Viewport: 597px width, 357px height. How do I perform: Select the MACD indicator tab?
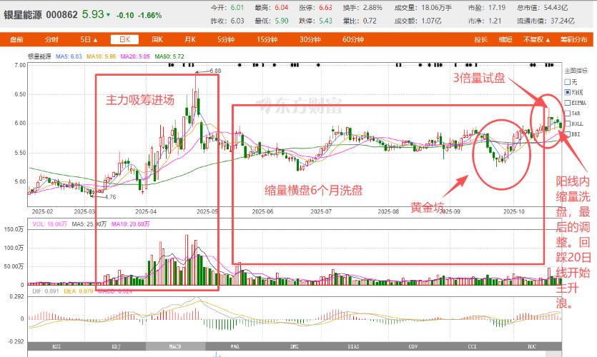coord(175,346)
